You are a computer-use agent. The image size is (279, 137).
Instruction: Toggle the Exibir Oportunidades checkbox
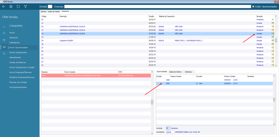(253, 7)
